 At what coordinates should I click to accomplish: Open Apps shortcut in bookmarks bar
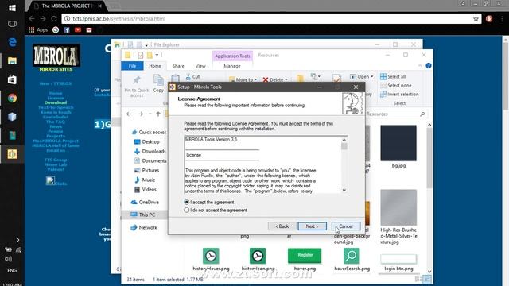(38, 30)
